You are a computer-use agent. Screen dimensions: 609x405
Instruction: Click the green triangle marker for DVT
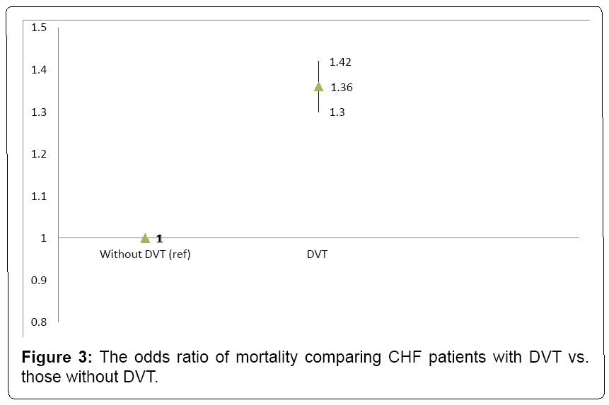(x=318, y=87)
